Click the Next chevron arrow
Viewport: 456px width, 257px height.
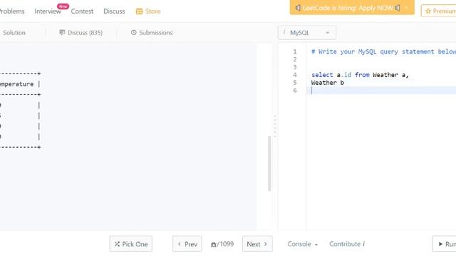click(x=266, y=244)
